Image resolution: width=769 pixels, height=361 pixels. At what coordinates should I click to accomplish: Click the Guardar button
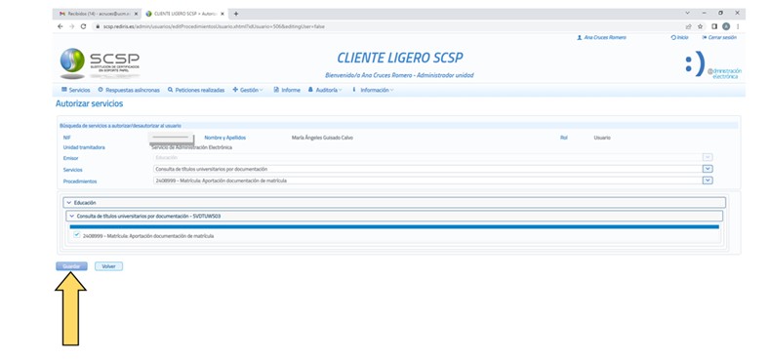pyautogui.click(x=71, y=266)
